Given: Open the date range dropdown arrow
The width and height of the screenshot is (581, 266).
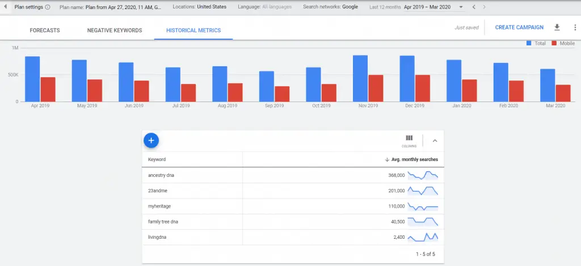Looking at the screenshot, I should 461,7.
